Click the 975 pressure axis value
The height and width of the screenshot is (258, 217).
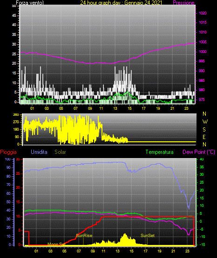coord(202,99)
